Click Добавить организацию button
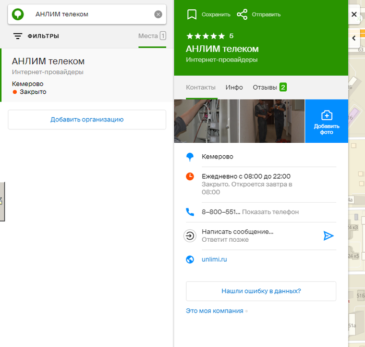 click(87, 119)
